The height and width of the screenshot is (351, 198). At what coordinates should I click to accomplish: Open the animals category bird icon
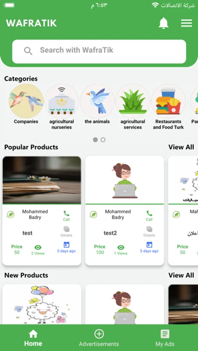pyautogui.click(x=97, y=101)
